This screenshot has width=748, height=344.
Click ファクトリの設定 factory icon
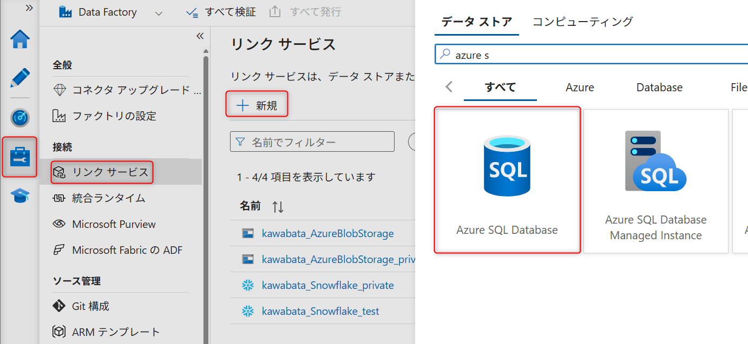[59, 116]
